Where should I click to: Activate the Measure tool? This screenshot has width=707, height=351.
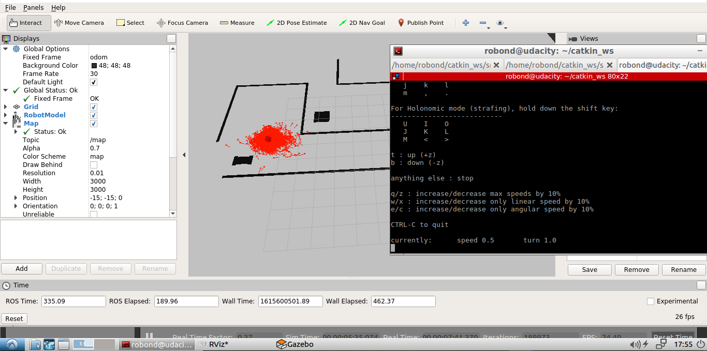coord(237,22)
